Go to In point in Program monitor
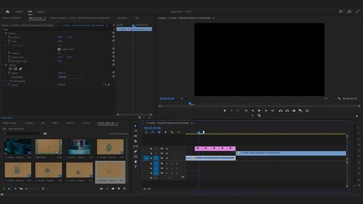Viewport: 363px width, 204px height. (x=246, y=111)
